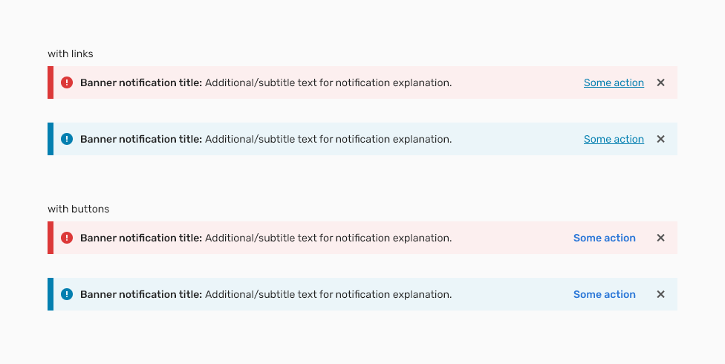Click the red error icon in the links section
The width and height of the screenshot is (725, 364).
67,82
